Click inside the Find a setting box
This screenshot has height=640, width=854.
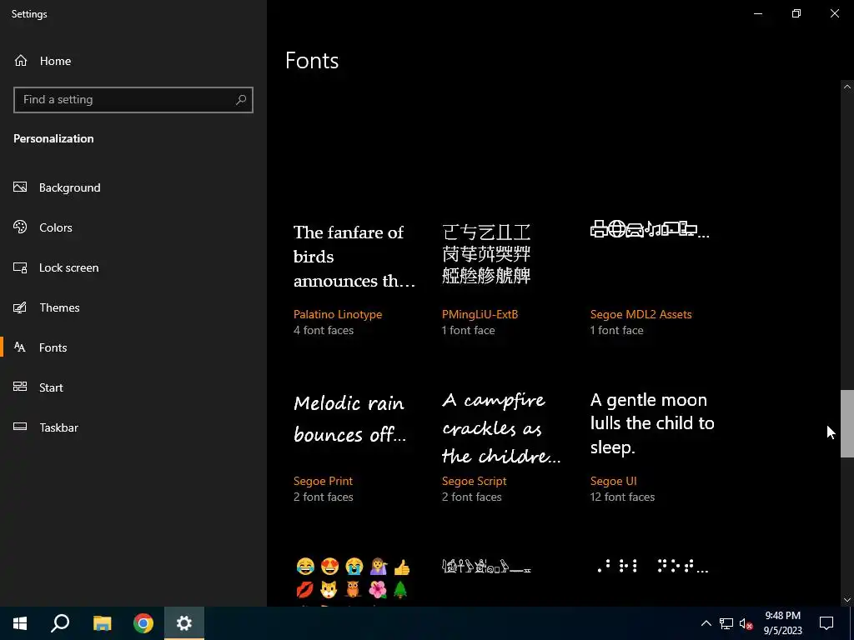tap(133, 100)
